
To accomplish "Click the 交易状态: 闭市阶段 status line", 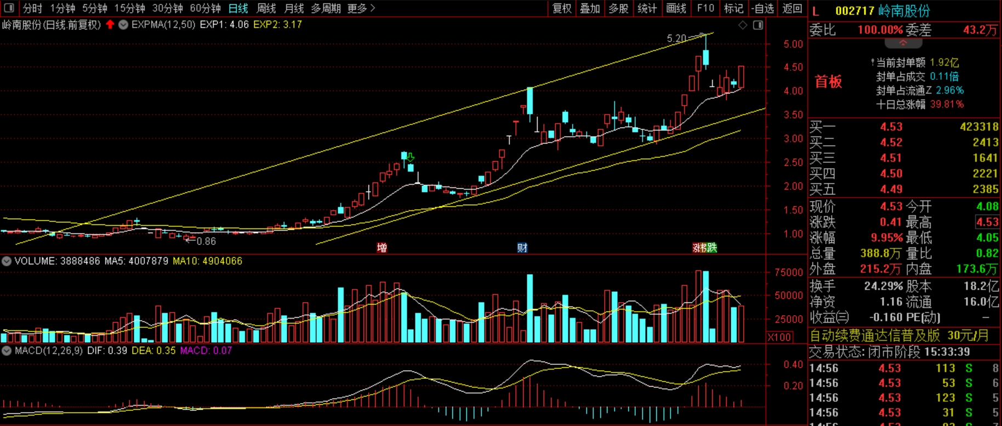I will pyautogui.click(x=890, y=352).
